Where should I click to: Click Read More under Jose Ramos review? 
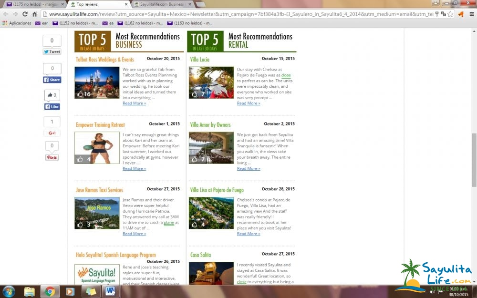click(134, 234)
